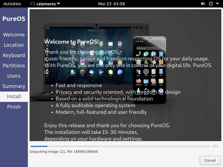This screenshot has height=167, width=223.
Task: Click the phone image in slideshow
Action: click(x=150, y=70)
